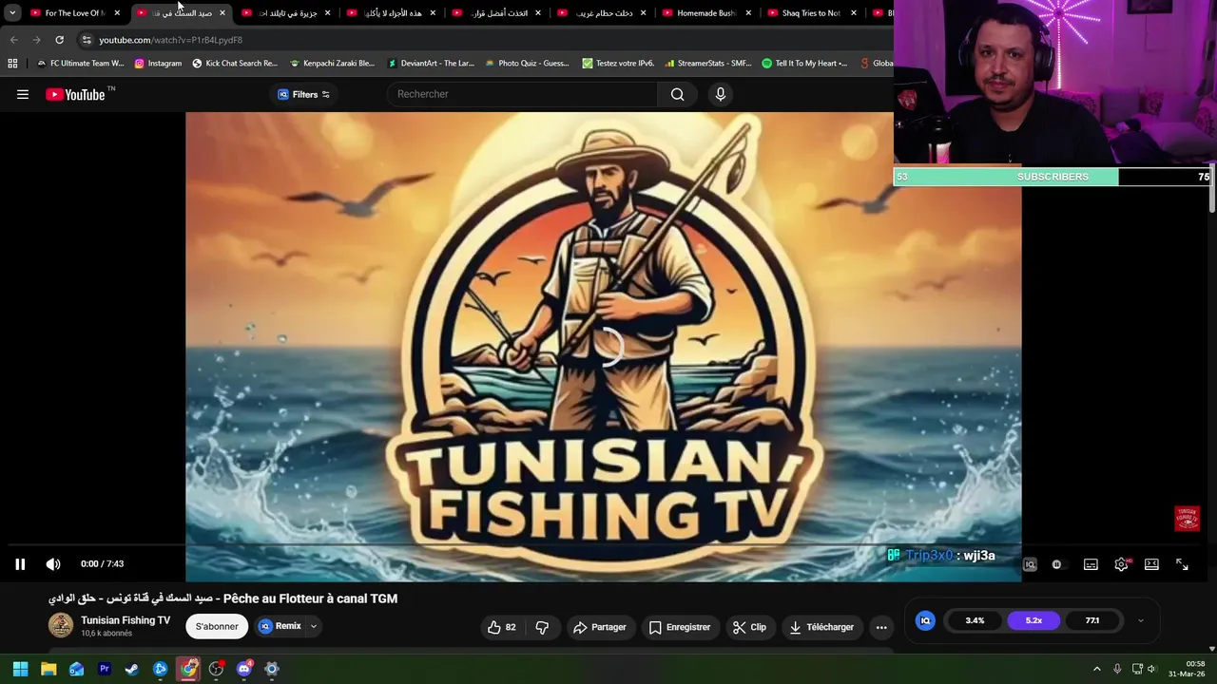Image resolution: width=1217 pixels, height=684 pixels.
Task: Open Discord from the taskbar
Action: tap(243, 669)
